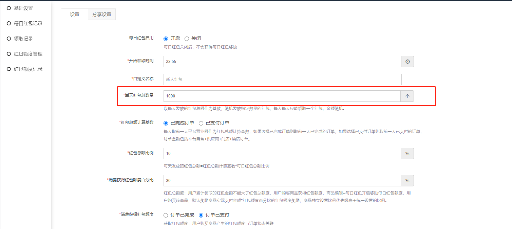
Task: Click the circle icon beside 红包额度管理
Action: 9,54
